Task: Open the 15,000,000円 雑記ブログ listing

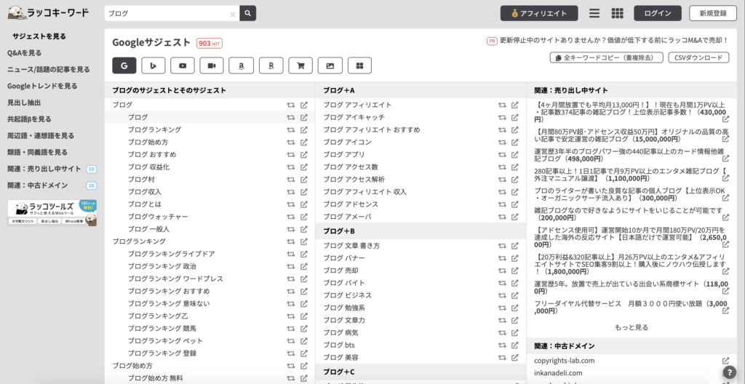Action: tap(632, 135)
